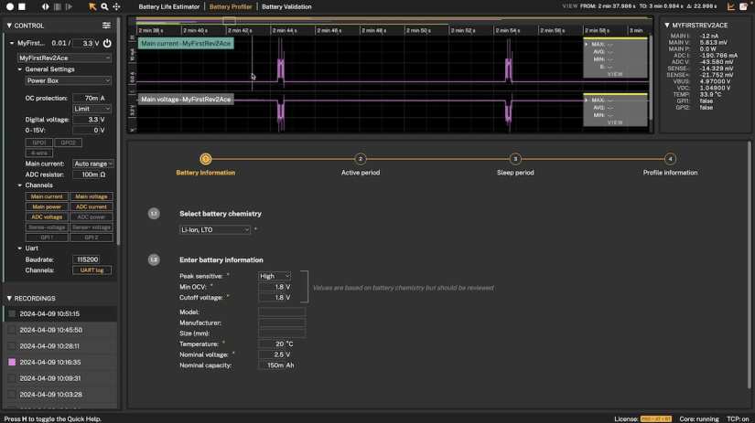
Task: Click the graph area vertical scrollbar
Action: pos(651,77)
